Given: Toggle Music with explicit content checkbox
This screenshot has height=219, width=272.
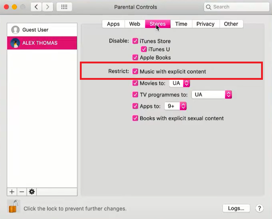Looking at the screenshot, I should tap(135, 71).
